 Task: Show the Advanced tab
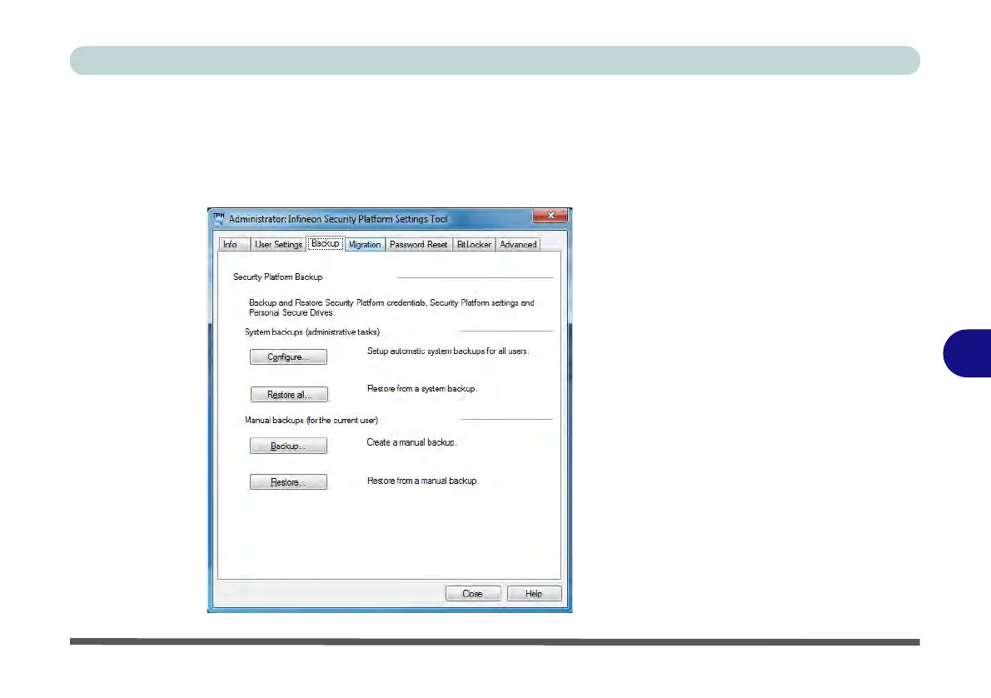(x=518, y=245)
